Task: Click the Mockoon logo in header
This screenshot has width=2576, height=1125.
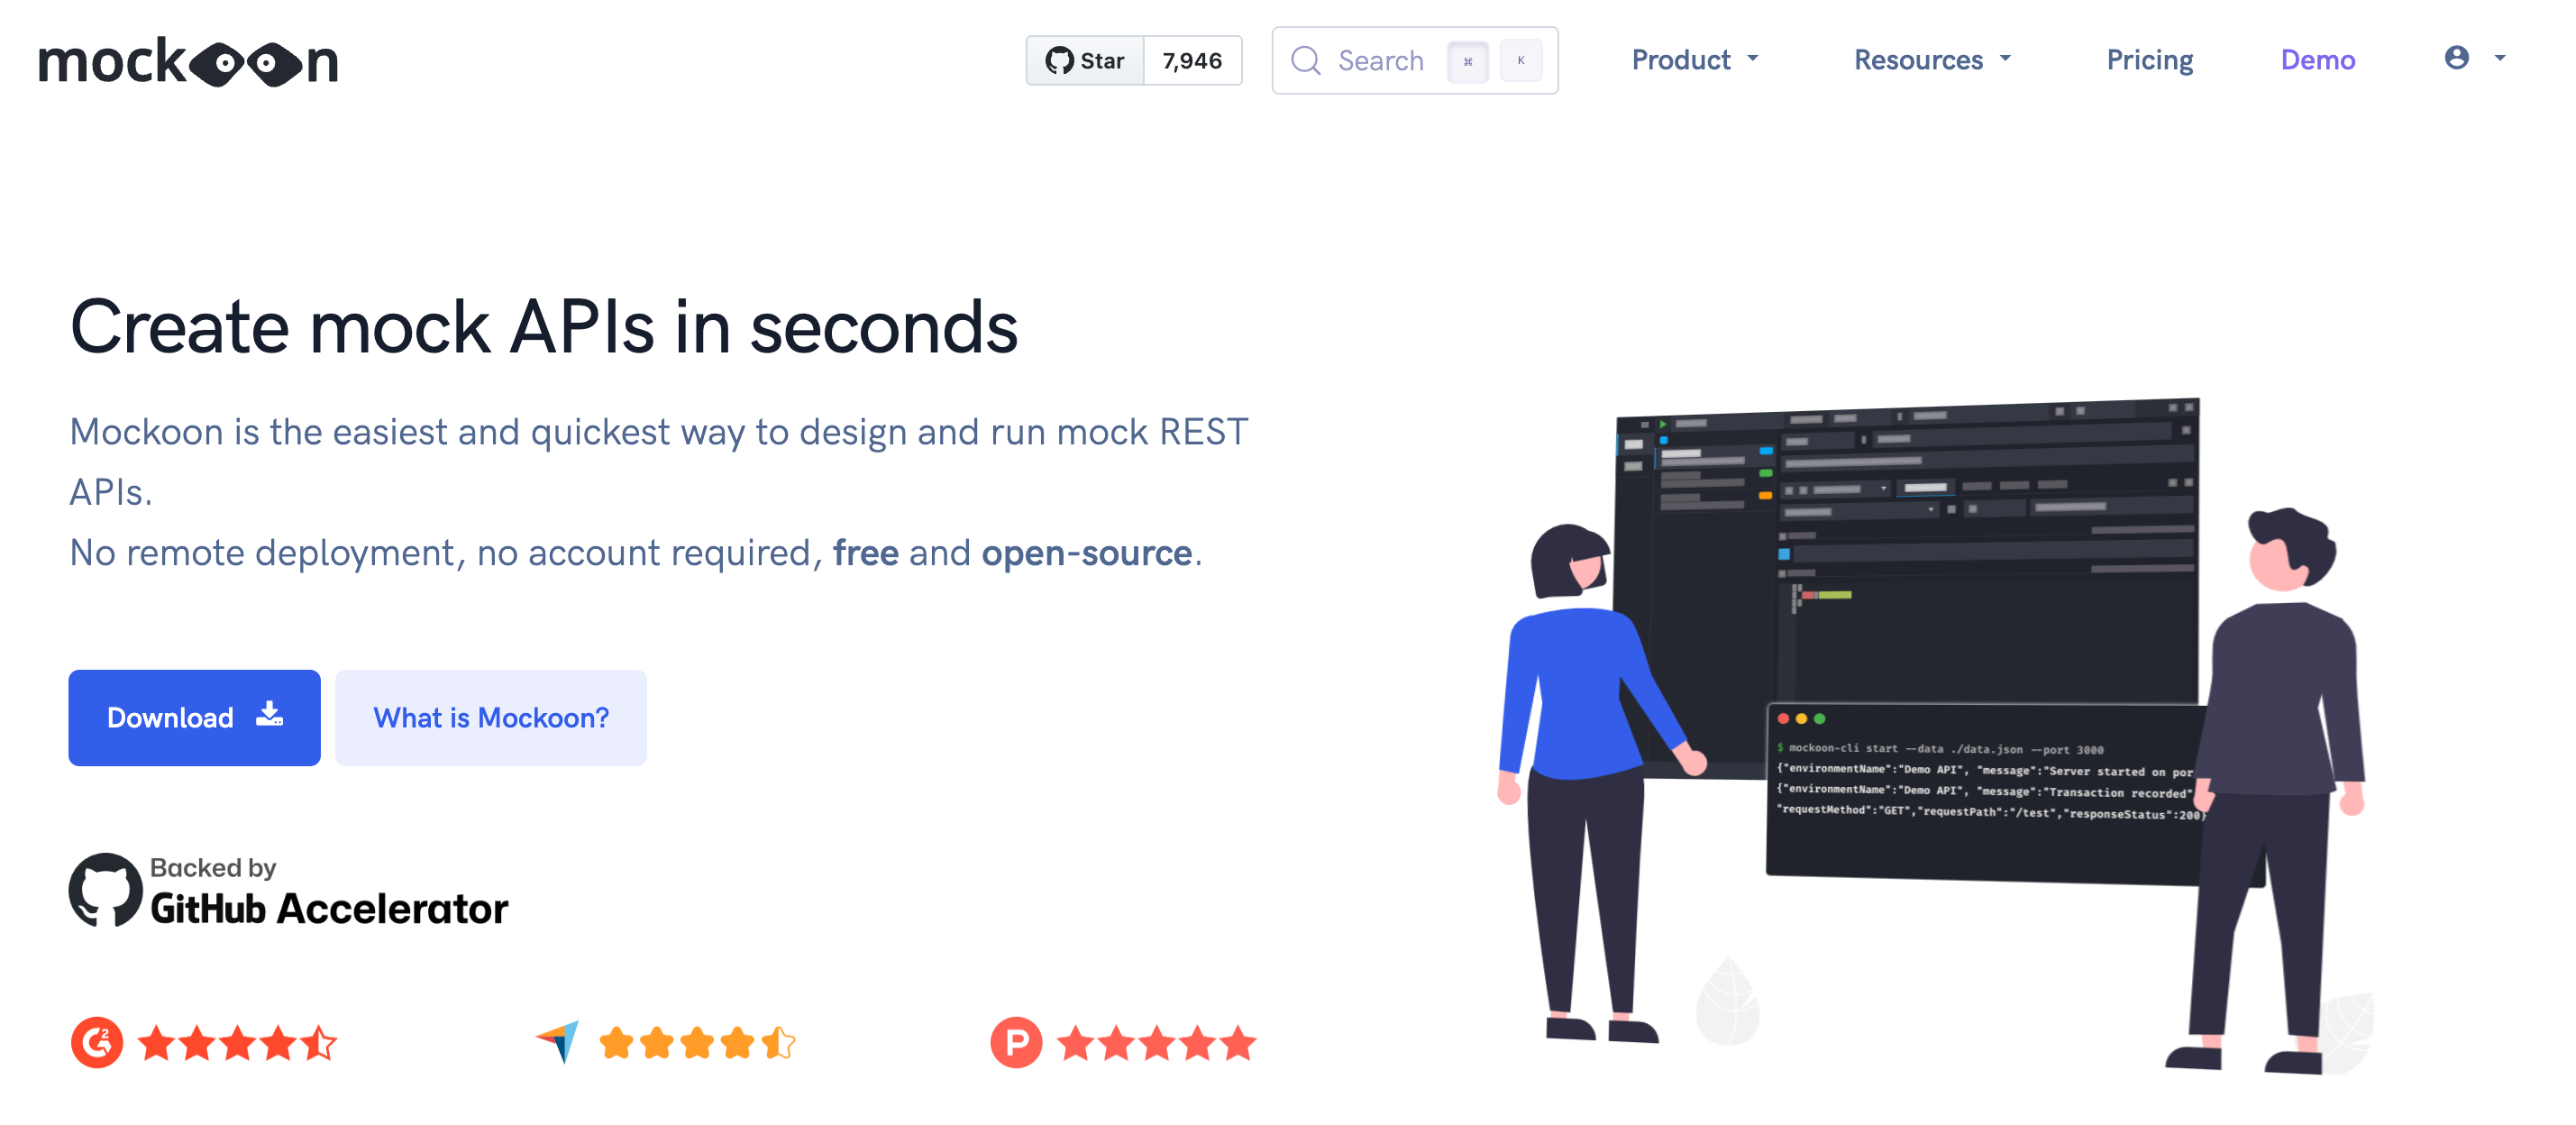Action: coord(188,62)
